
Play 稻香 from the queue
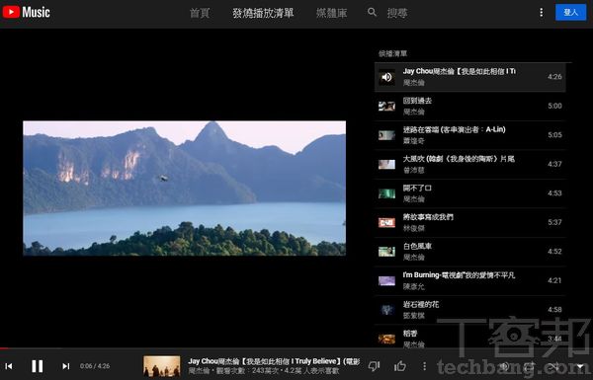410,334
